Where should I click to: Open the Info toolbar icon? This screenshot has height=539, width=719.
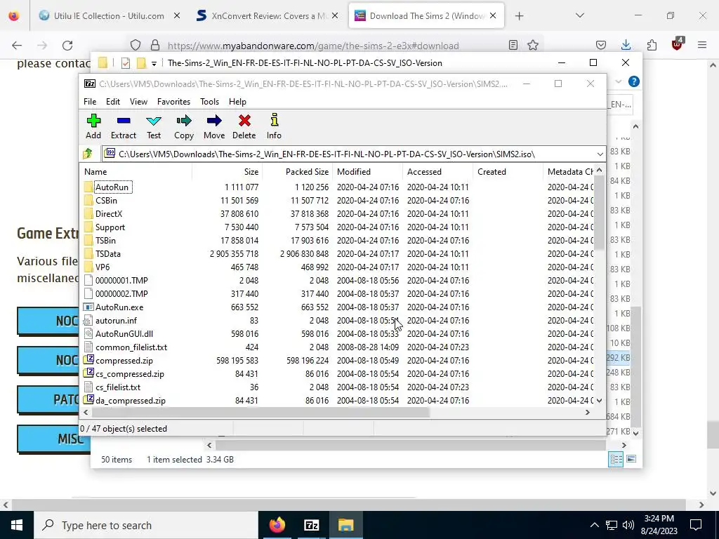coord(275,126)
